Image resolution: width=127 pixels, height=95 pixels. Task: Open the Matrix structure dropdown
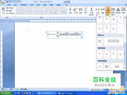pyautogui.click(x=123, y=11)
